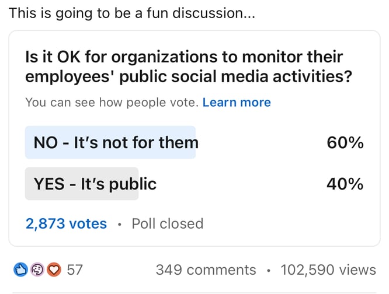Click the 60% result percentage
The width and height of the screenshot is (389, 294).
click(345, 143)
